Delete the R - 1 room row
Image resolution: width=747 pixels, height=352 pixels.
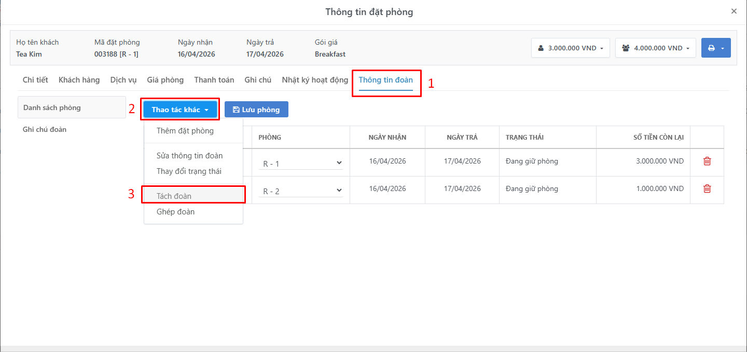707,161
